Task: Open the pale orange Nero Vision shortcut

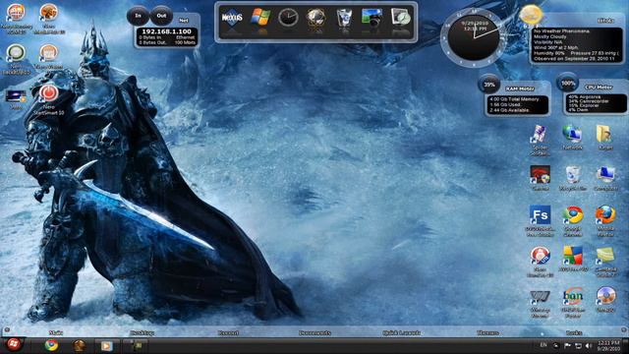Action: pyautogui.click(x=48, y=56)
